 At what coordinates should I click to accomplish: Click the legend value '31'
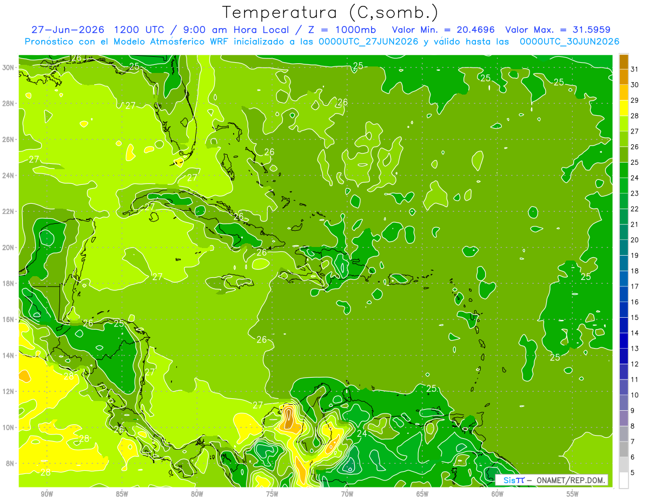coord(635,69)
